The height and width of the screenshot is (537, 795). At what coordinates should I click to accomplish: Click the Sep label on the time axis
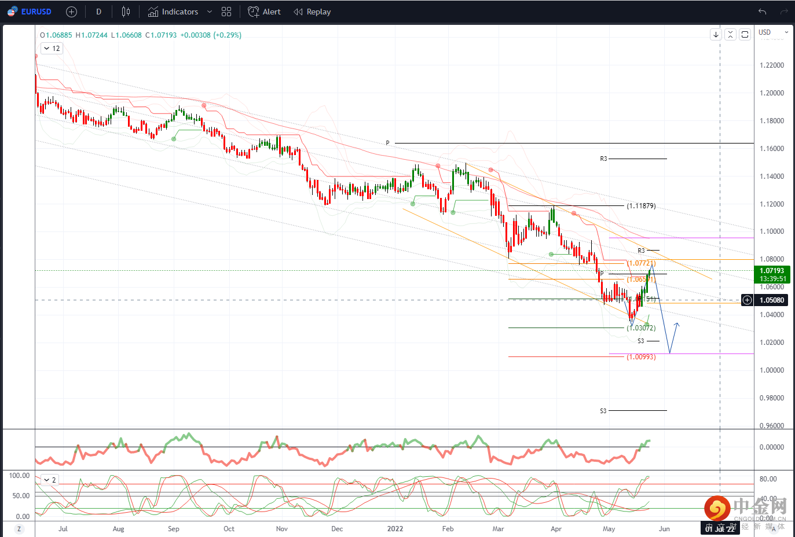pos(173,529)
